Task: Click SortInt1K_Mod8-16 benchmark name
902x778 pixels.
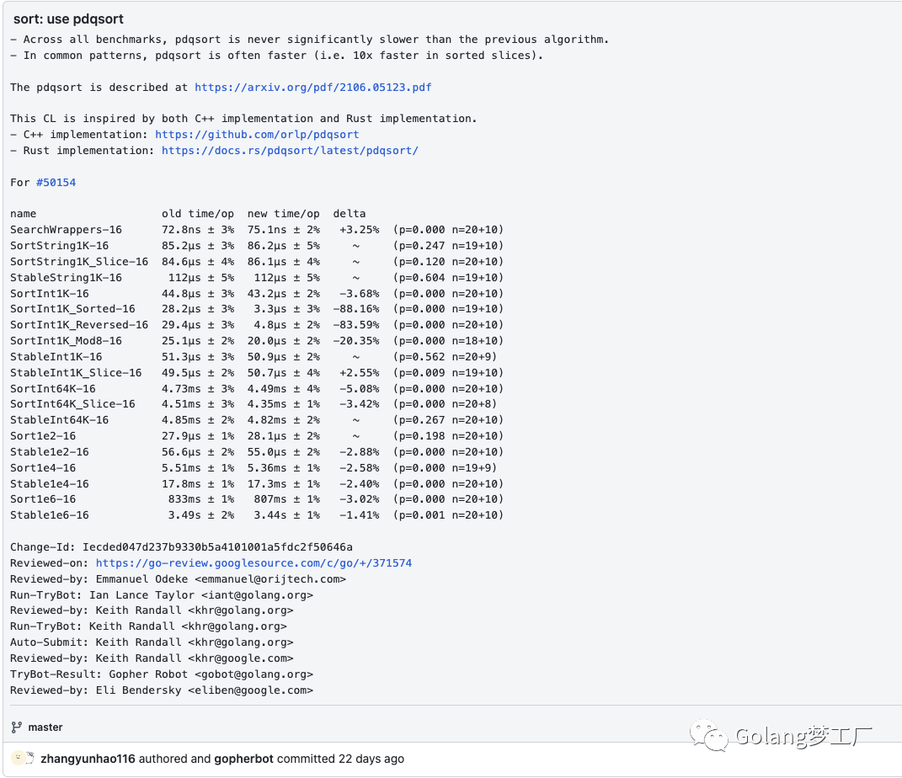Action: (67, 341)
